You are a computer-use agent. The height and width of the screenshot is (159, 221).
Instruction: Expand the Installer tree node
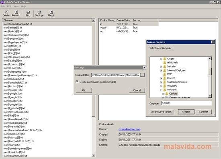pos(161,67)
